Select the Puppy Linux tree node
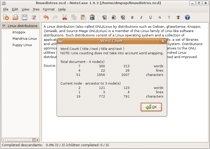This screenshot has width=210, height=149. pos(22,45)
